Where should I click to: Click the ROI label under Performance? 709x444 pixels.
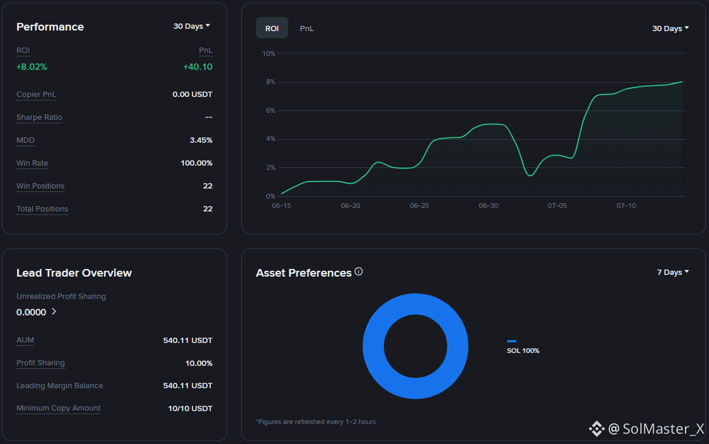[x=23, y=51]
